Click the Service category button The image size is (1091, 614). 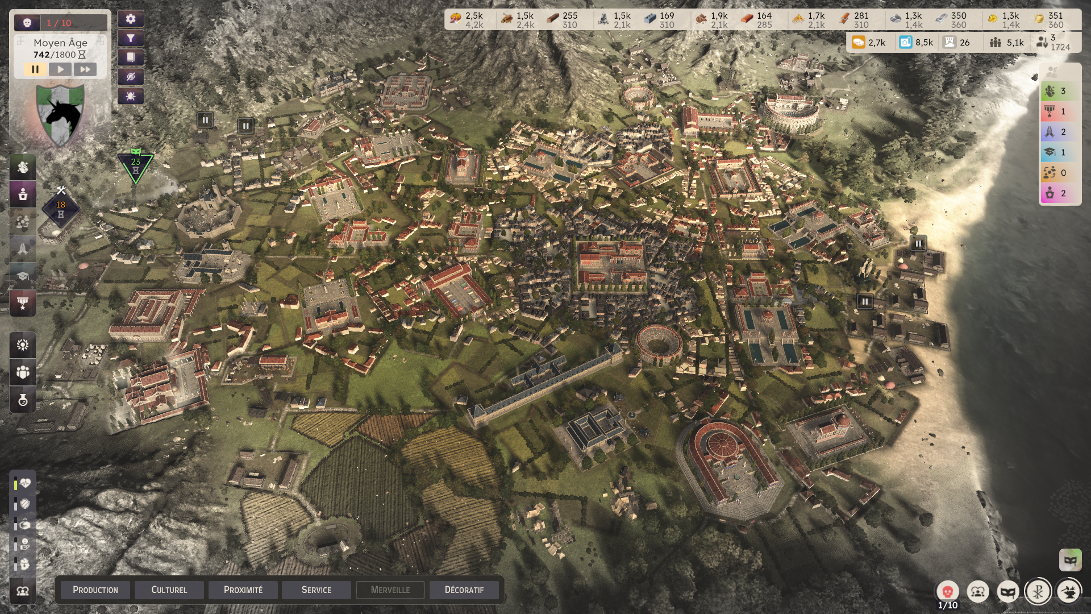[x=316, y=590]
